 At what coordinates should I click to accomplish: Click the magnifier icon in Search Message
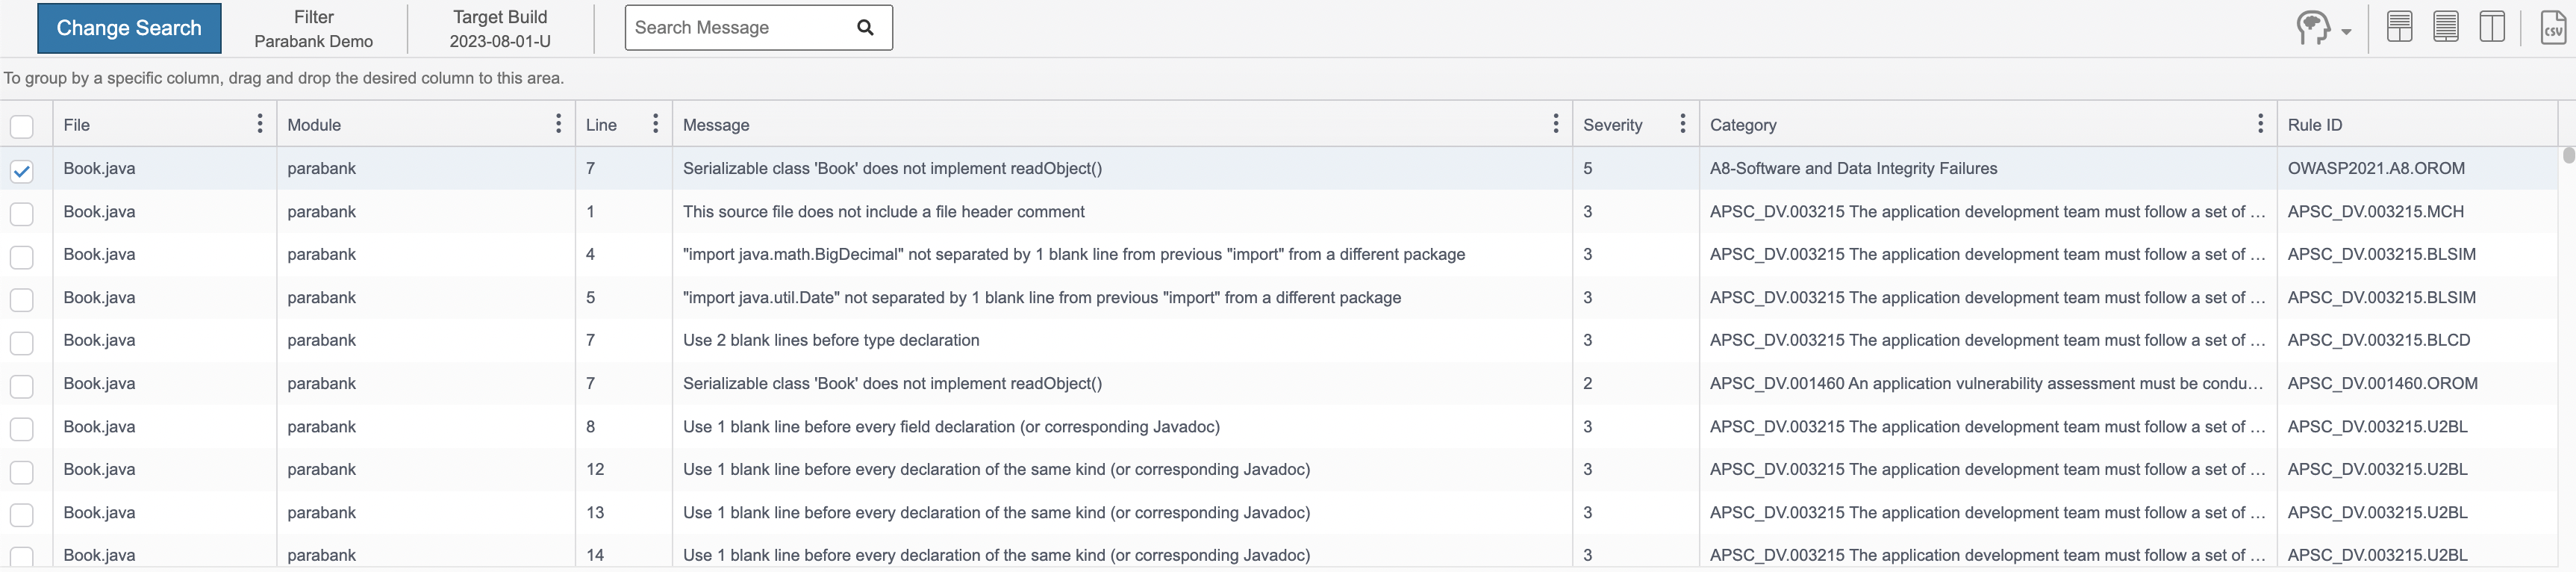[x=865, y=28]
